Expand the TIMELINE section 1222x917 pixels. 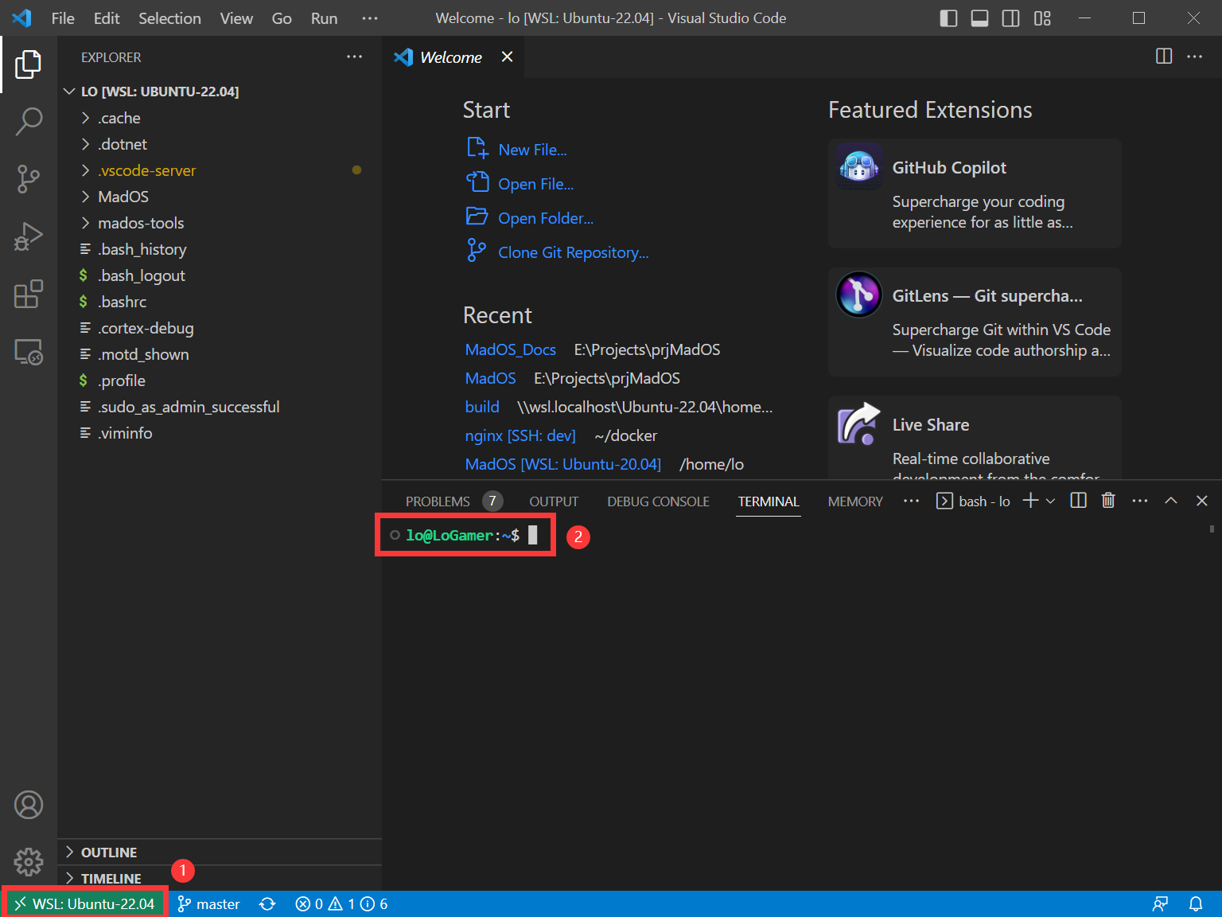click(x=220, y=879)
